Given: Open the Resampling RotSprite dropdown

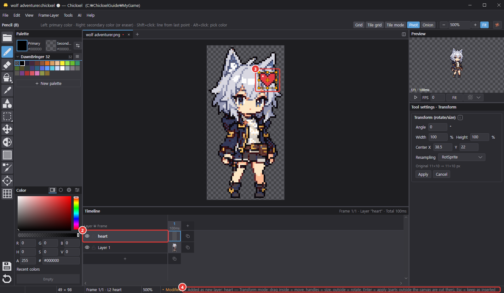Looking at the screenshot, I should pos(462,157).
